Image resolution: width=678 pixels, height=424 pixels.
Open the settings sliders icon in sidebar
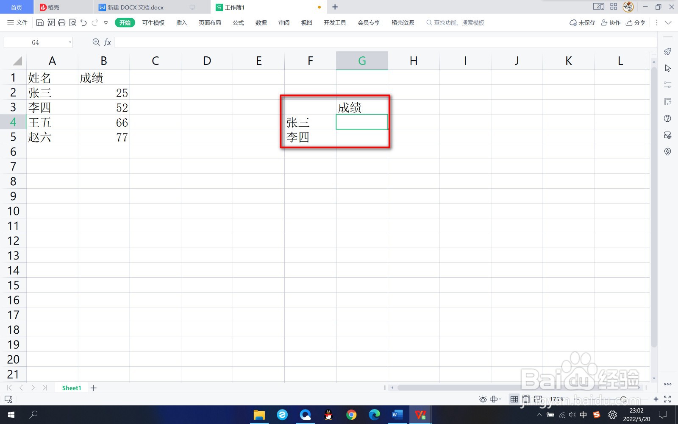tap(668, 85)
